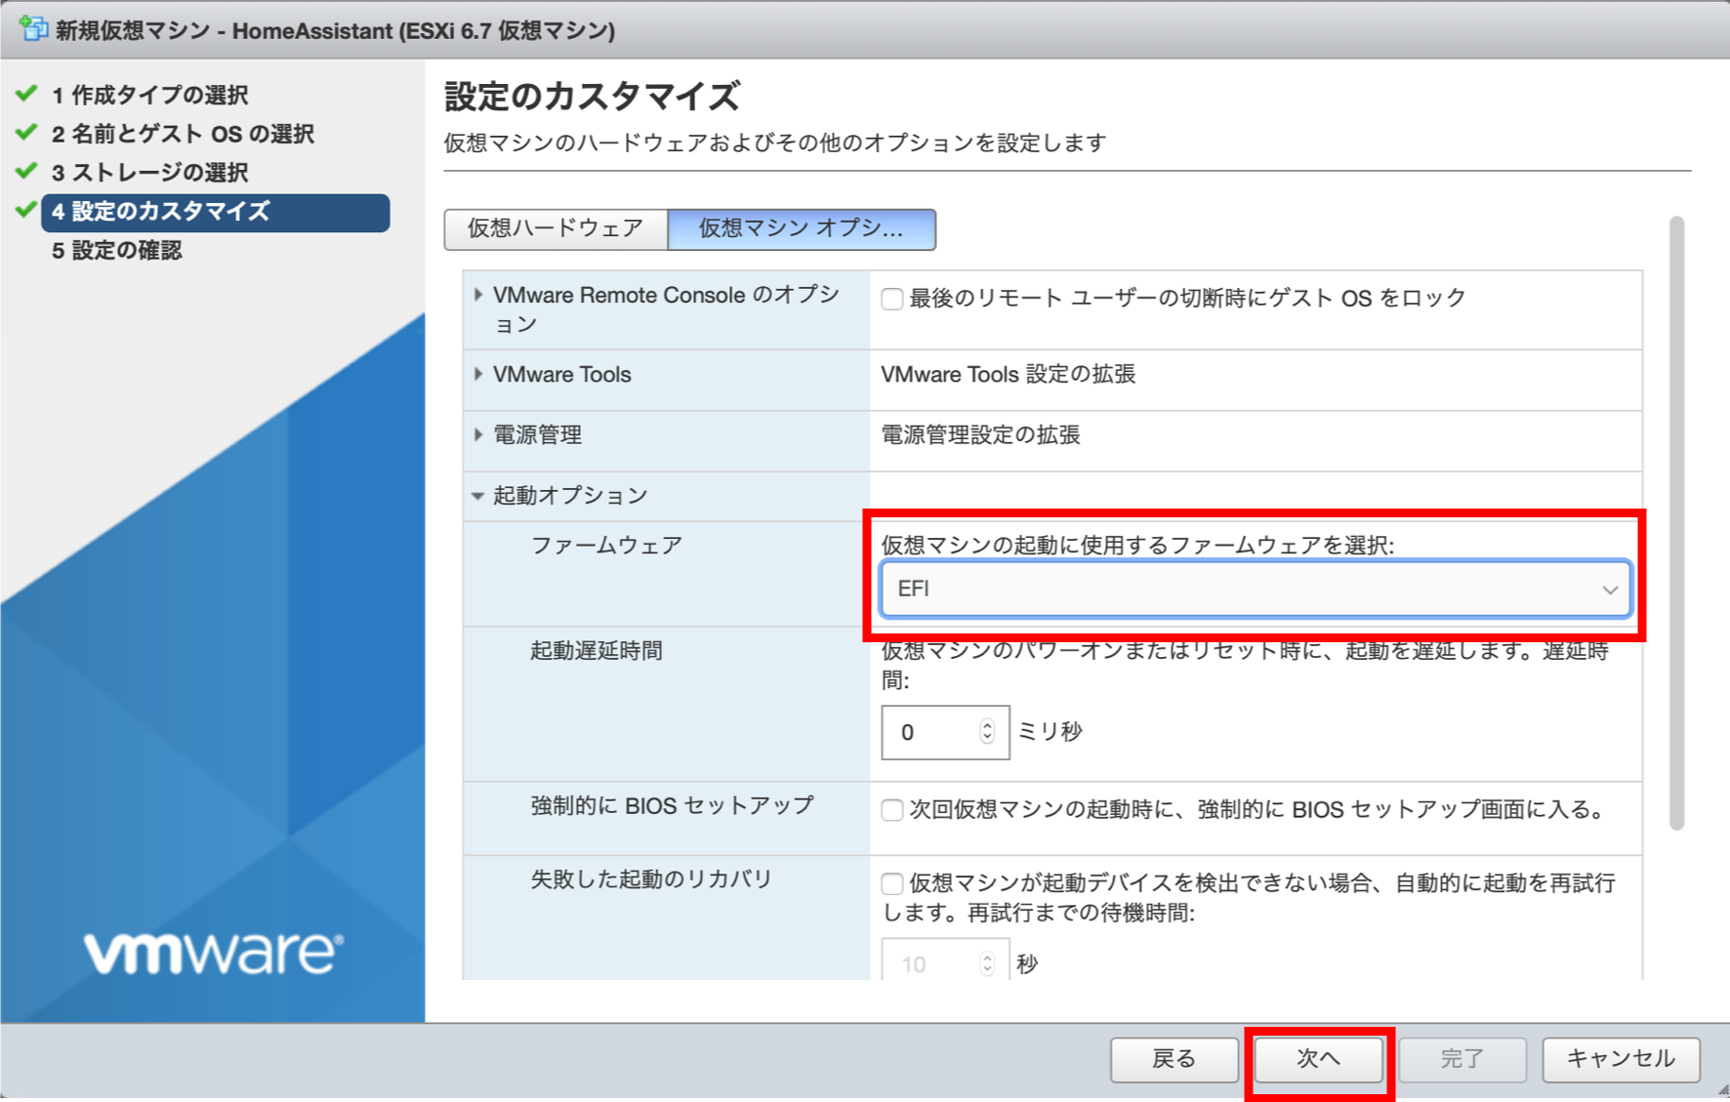Image resolution: width=1730 pixels, height=1102 pixels.
Task: Click '電源管理設定の拡張' text
Action: [980, 435]
